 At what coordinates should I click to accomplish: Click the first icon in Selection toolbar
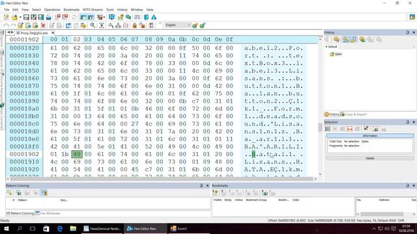328,129
